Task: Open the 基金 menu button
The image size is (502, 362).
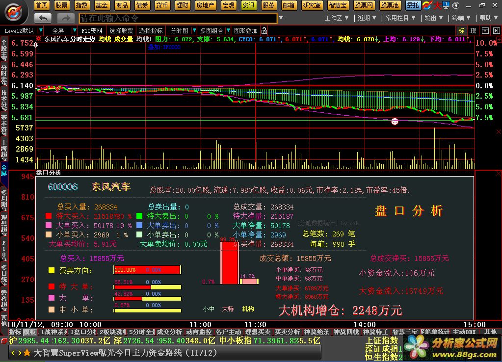Action: coord(102,5)
